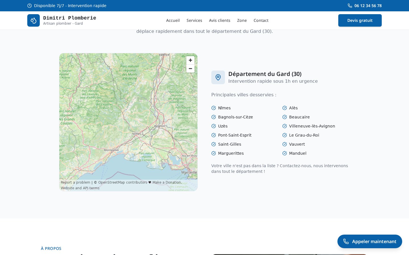Screen dimensions: 409x255
Task: Click the Disponible 7j/7 - Intervention rapide text
Action: tap(70, 6)
